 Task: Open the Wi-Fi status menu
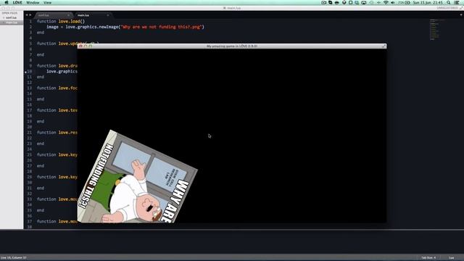[x=386, y=2]
